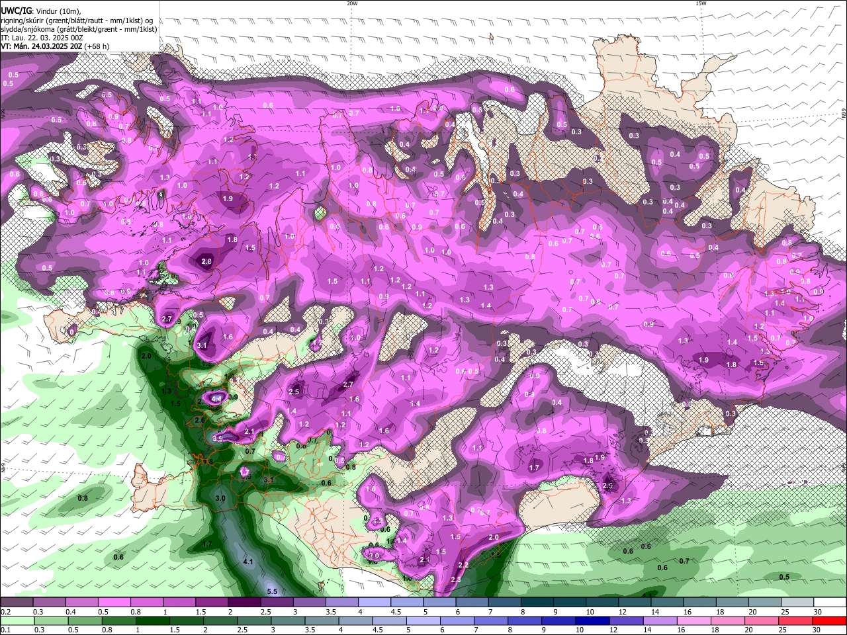Click the '2.8' snowfall value on the map

click(206, 261)
